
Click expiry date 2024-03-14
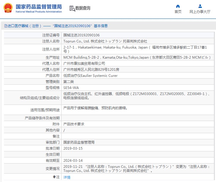[73, 161]
